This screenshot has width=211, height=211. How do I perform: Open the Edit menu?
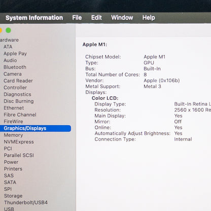[x=96, y=18]
